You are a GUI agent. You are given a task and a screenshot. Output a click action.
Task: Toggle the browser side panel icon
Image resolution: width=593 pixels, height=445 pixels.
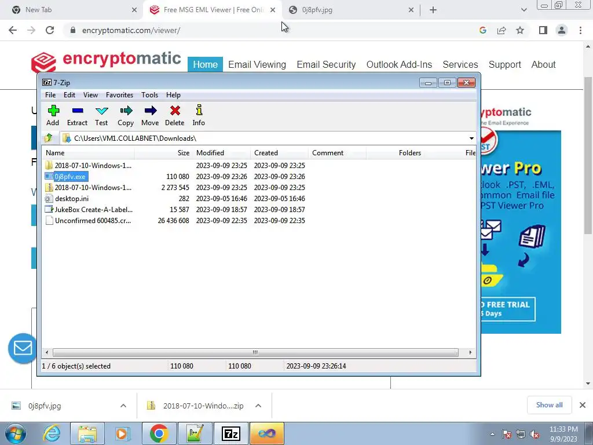tap(543, 30)
